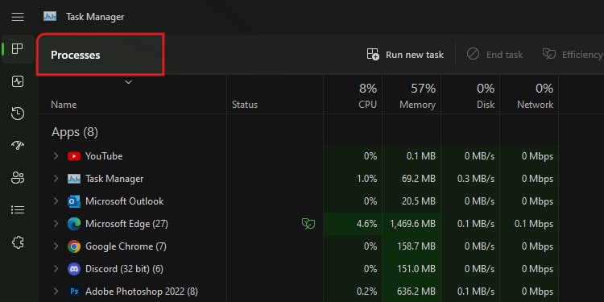Open the App history sidebar icon
This screenshot has height=302, width=604.
[18, 114]
